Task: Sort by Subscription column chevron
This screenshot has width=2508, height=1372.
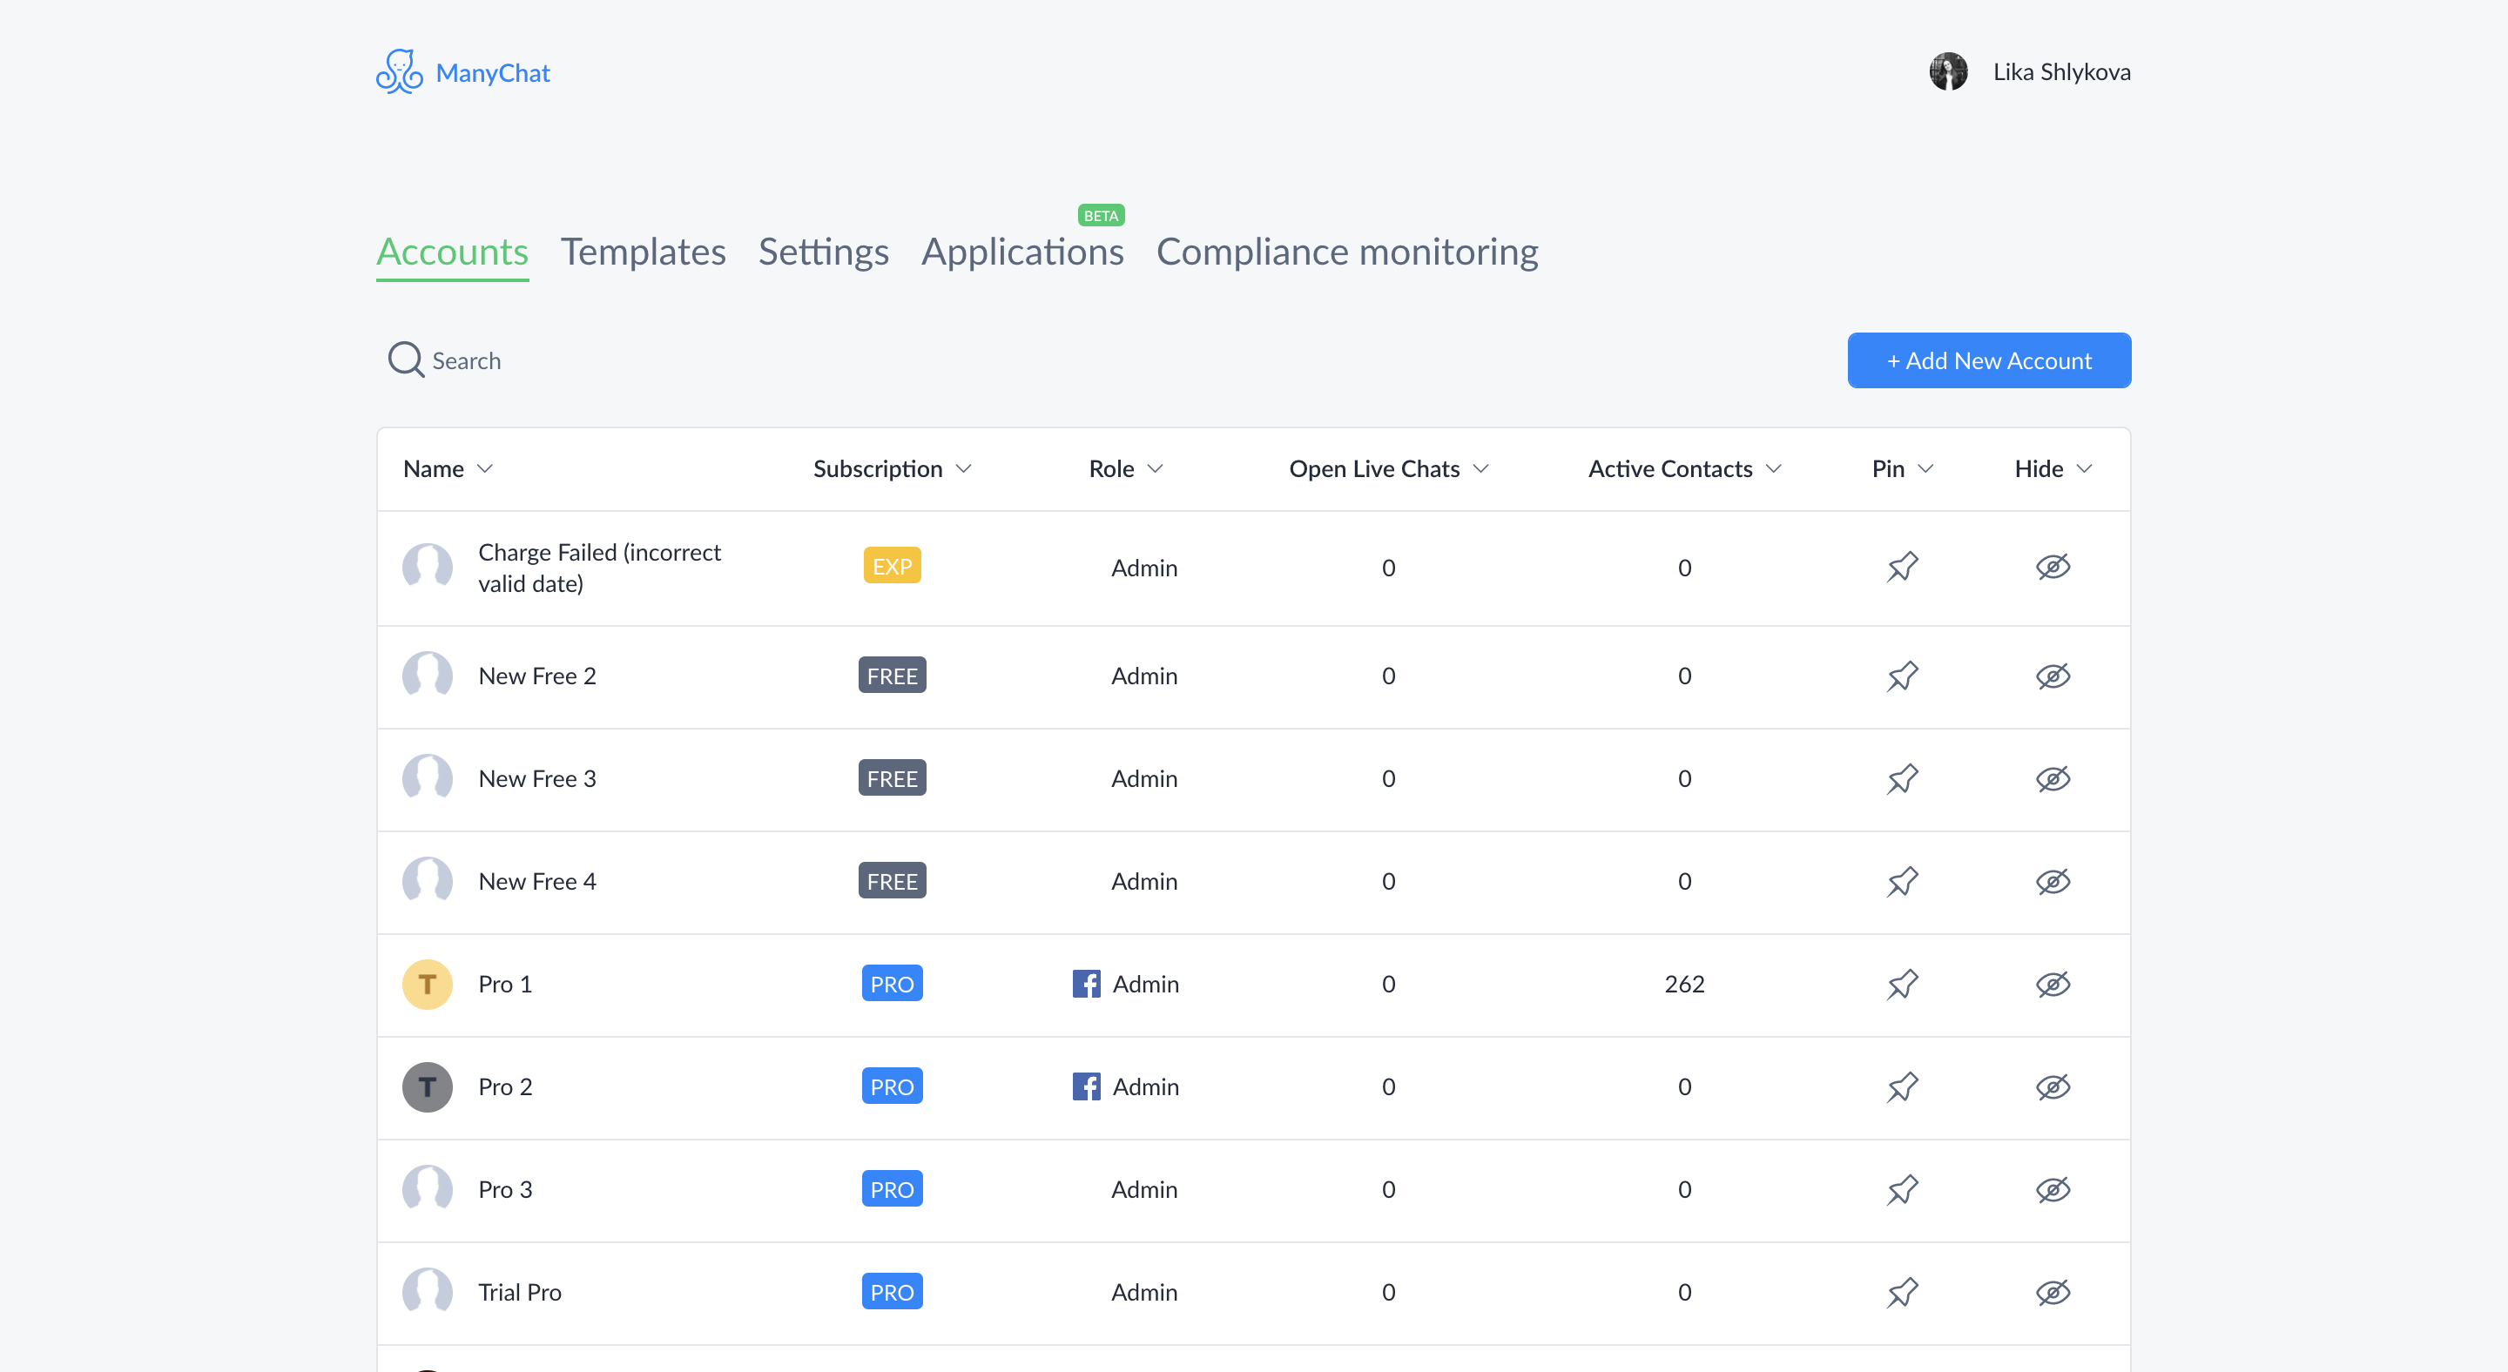Action: tap(964, 469)
